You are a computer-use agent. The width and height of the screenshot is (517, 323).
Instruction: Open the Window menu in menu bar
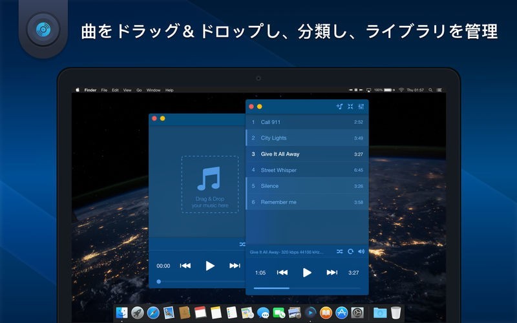pyautogui.click(x=153, y=90)
